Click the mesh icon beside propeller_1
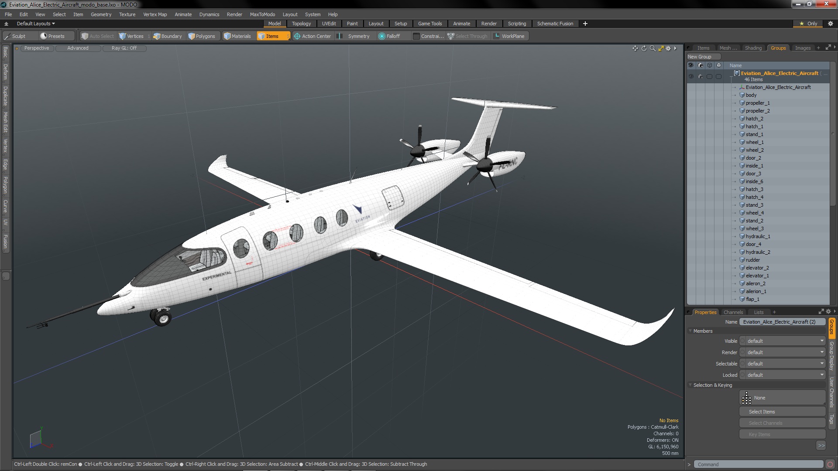 (x=742, y=103)
